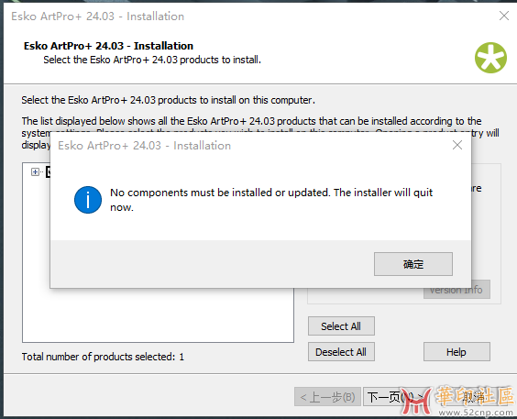The height and width of the screenshot is (419, 517).
Task: Confirm the message with the 确定 button
Action: (413, 264)
